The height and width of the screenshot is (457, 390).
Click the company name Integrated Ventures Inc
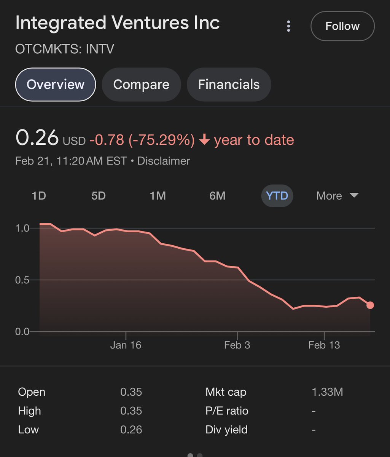117,23
